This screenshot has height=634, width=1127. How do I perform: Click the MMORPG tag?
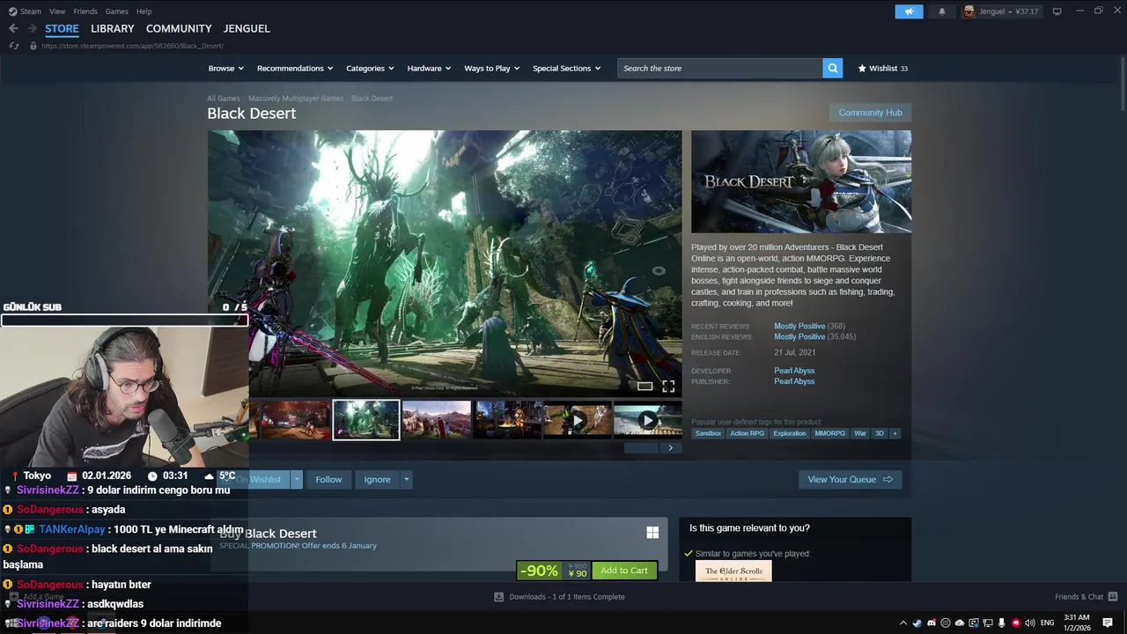829,433
